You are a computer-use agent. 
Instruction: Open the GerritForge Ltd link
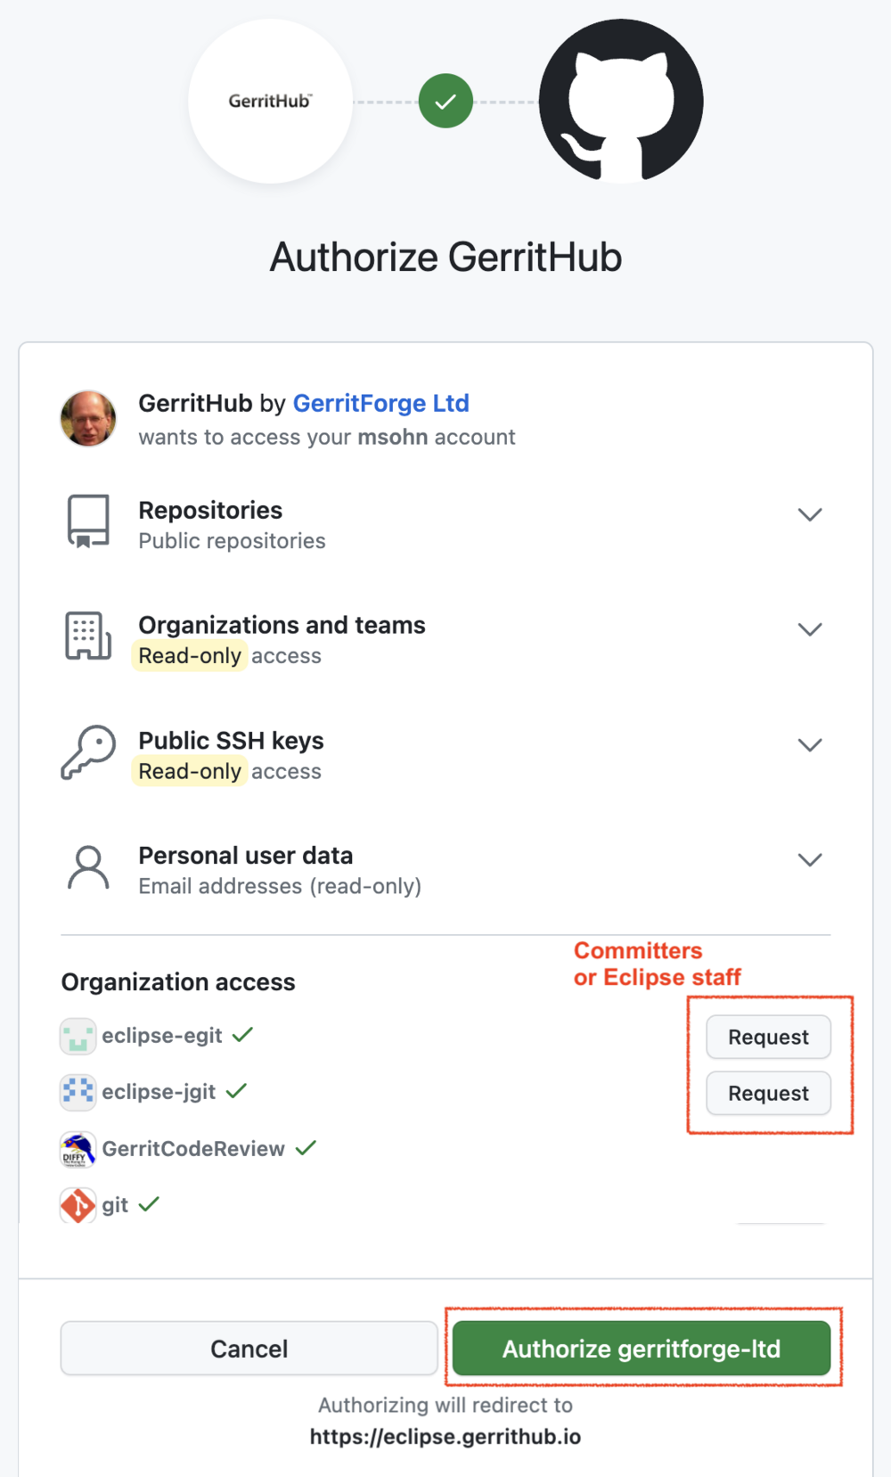381,403
